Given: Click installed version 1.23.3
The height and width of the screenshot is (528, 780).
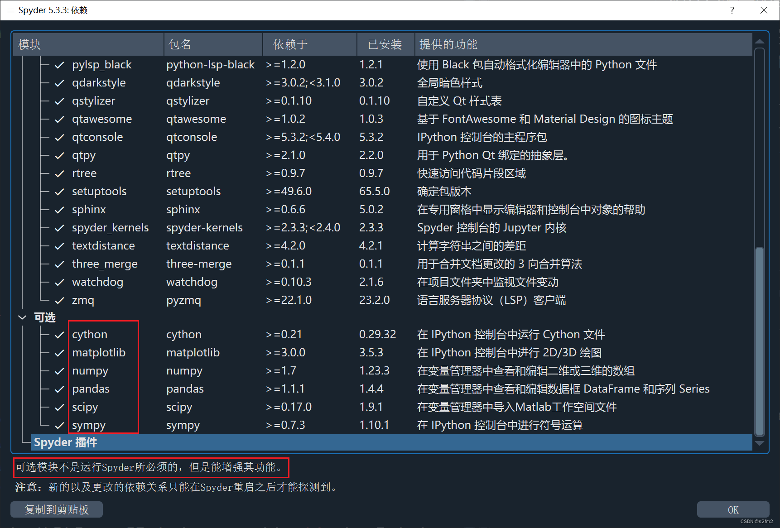Looking at the screenshot, I should [374, 371].
